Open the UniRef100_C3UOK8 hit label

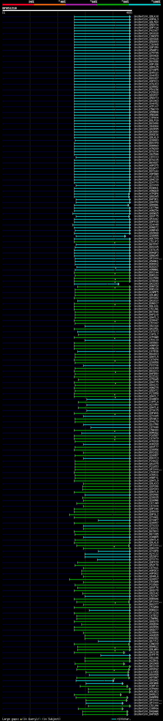(146, 45)
